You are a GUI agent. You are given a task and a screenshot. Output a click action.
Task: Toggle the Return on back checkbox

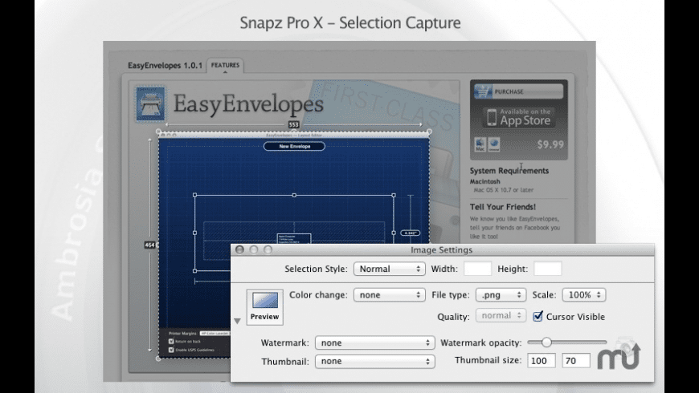171,342
